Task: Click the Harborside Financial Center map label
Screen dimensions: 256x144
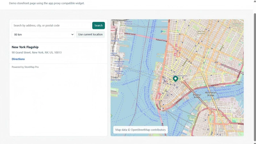Action: click(119, 64)
